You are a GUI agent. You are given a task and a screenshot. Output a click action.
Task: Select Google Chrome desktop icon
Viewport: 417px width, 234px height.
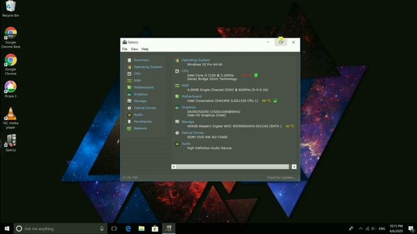pos(10,64)
